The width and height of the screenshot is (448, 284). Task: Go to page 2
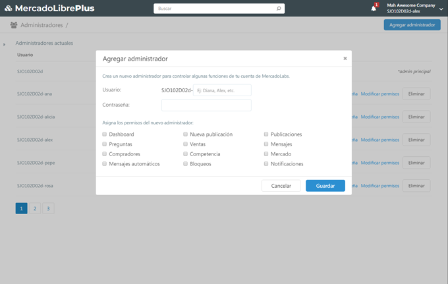click(35, 208)
